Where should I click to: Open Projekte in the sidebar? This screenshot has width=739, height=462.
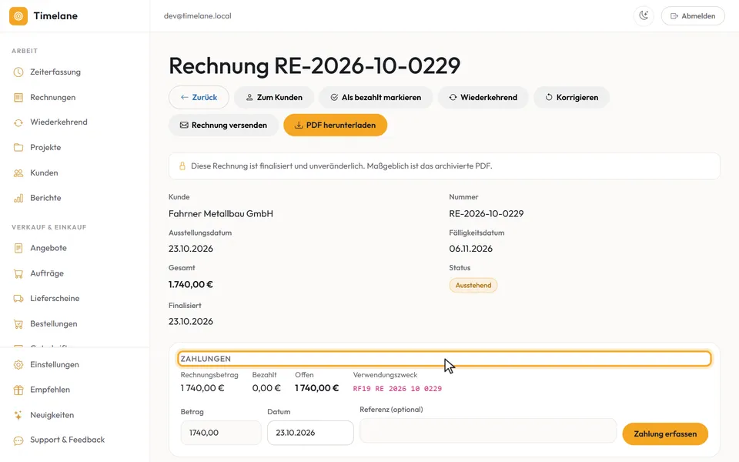(x=45, y=148)
